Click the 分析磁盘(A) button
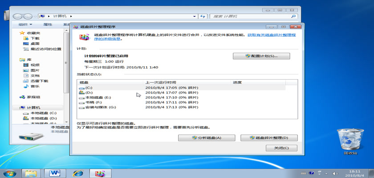This screenshot has width=374, height=178. 206,138
